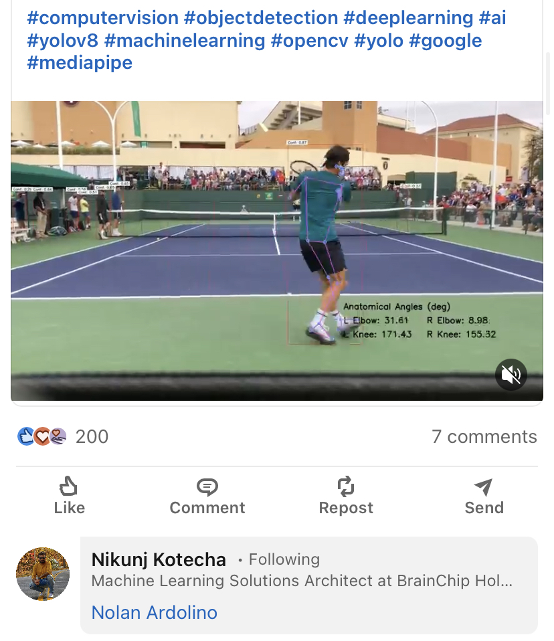
Task: View the 200 reactions list
Action: click(x=92, y=437)
